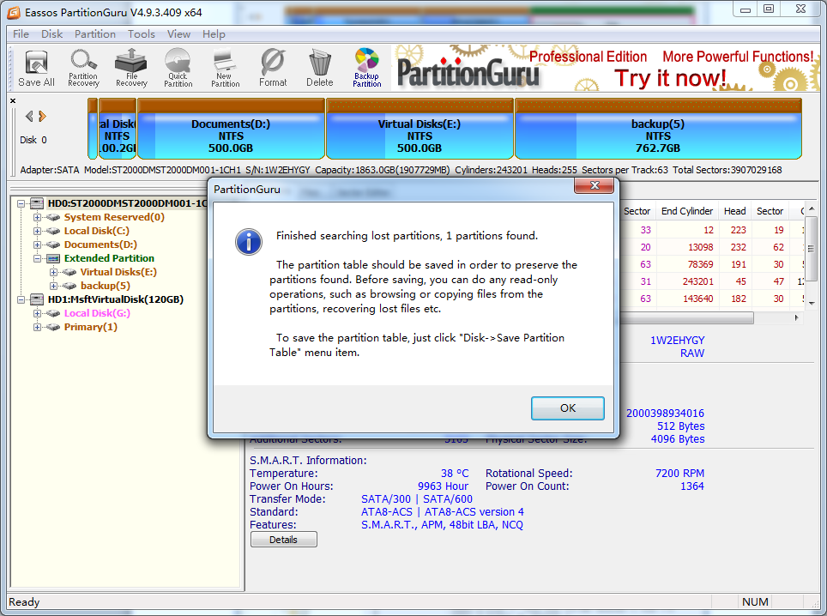Click the Local Disk(C:) partition icon
Image resolution: width=827 pixels, height=616 pixels.
click(x=52, y=231)
